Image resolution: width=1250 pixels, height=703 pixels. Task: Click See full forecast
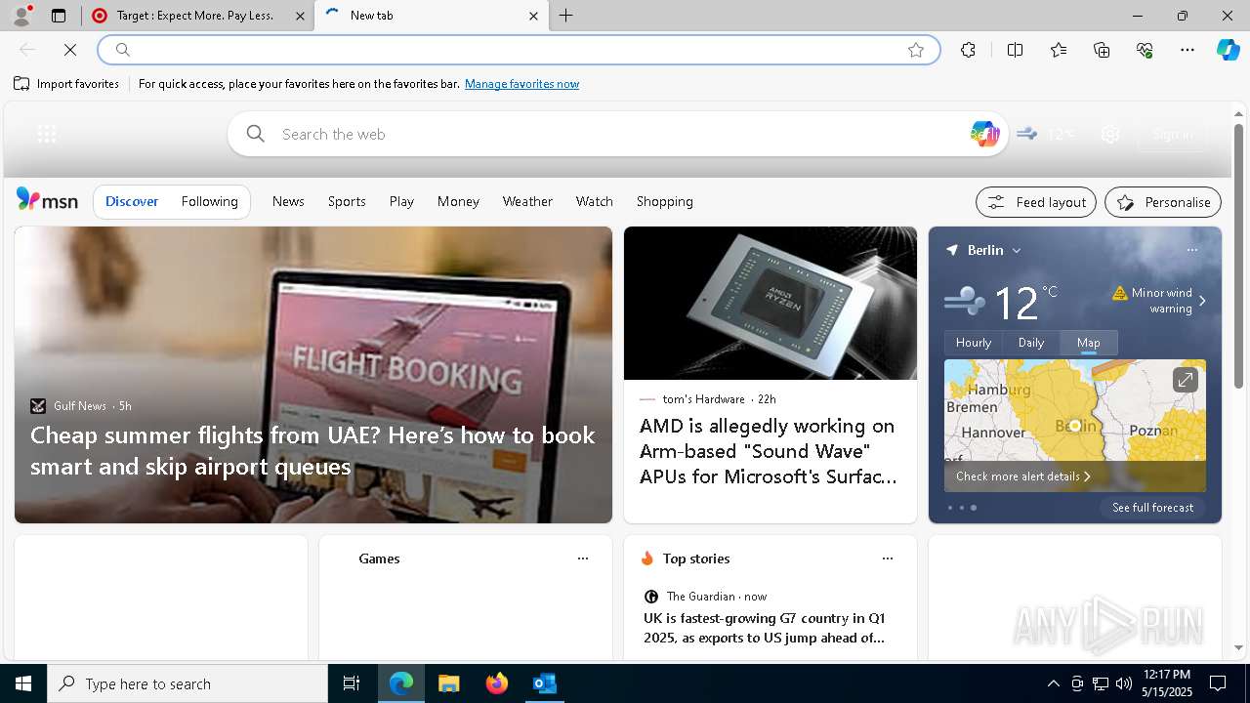pos(1152,508)
